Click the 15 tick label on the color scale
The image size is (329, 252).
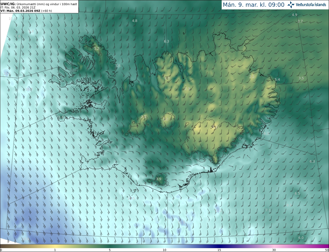219,250
